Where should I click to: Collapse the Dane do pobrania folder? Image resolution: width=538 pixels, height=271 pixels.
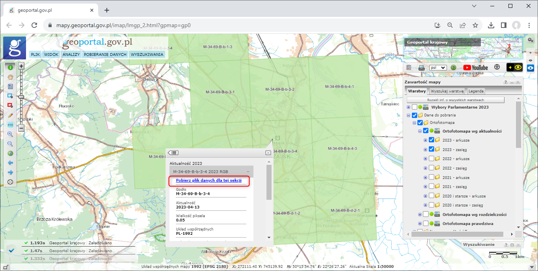coord(408,115)
